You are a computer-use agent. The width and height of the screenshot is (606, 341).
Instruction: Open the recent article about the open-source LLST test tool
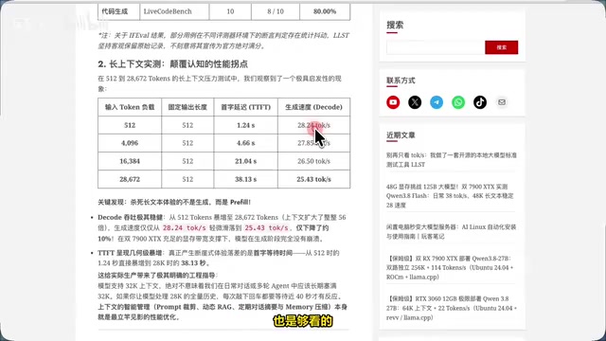(451, 160)
